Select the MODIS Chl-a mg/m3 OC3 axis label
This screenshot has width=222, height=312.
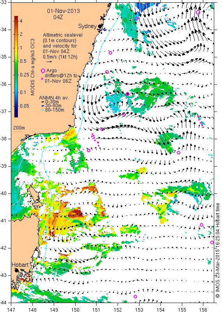pos(33,67)
